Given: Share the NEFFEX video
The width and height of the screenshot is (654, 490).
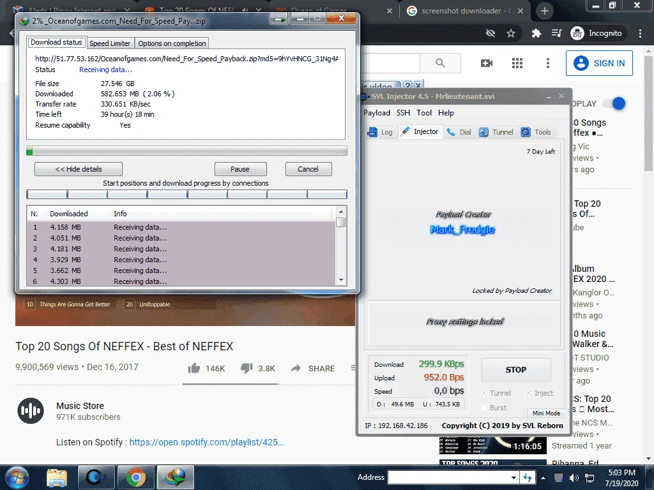Looking at the screenshot, I should (313, 368).
